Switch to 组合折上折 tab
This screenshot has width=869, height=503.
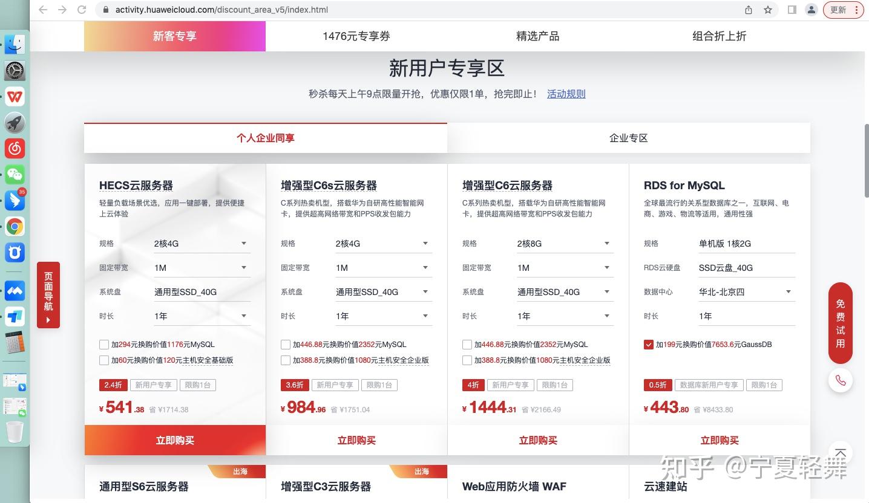tap(720, 36)
